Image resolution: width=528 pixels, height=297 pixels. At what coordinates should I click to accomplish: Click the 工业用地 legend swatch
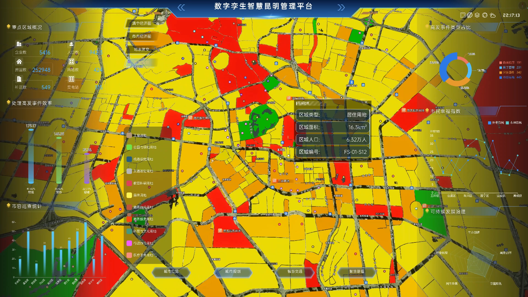coord(129,135)
